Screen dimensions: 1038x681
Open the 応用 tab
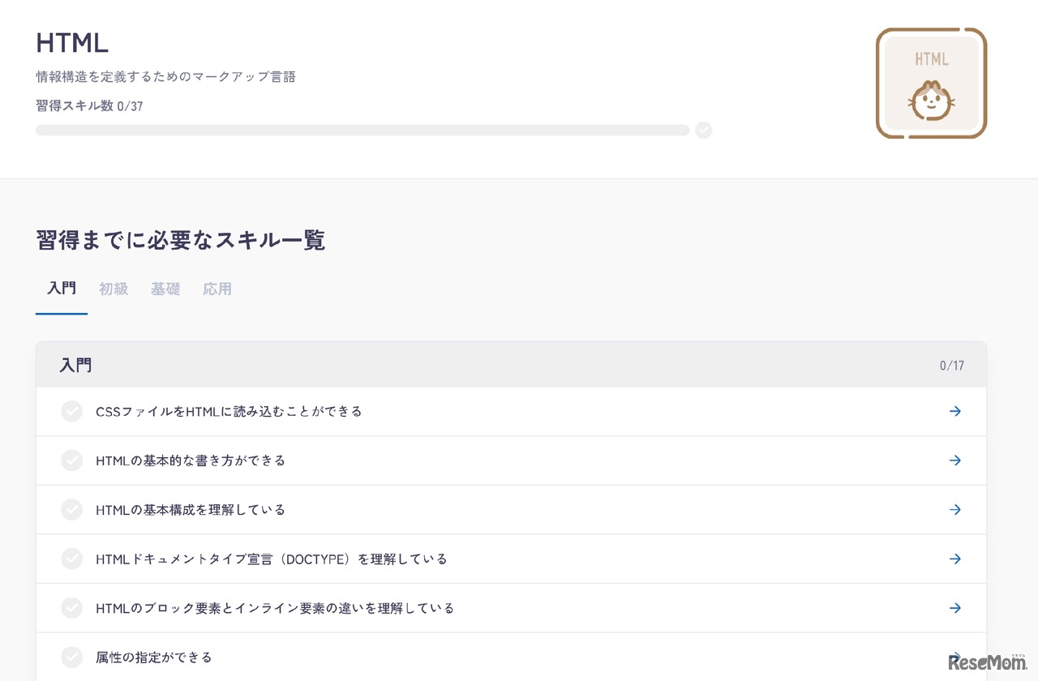click(217, 289)
